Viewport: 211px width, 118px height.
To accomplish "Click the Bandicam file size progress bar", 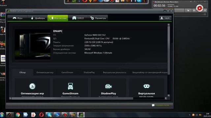I will pos(173,5).
